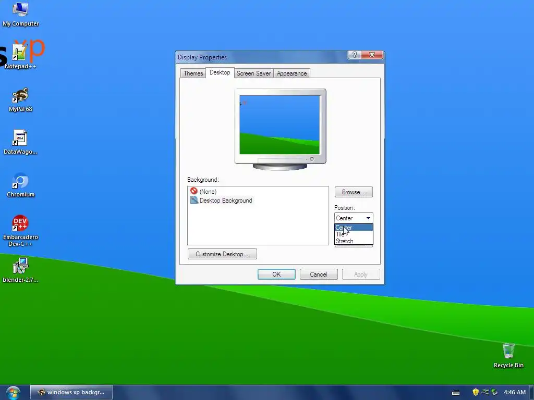534x400 pixels.
Task: Click the Safely Remove Hardware tray icon
Action: click(494, 392)
